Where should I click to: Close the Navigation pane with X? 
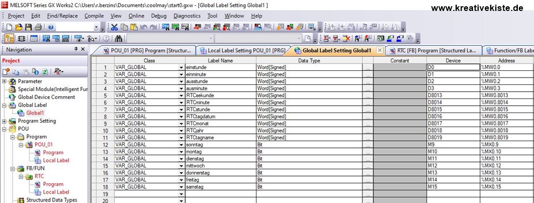click(83, 49)
